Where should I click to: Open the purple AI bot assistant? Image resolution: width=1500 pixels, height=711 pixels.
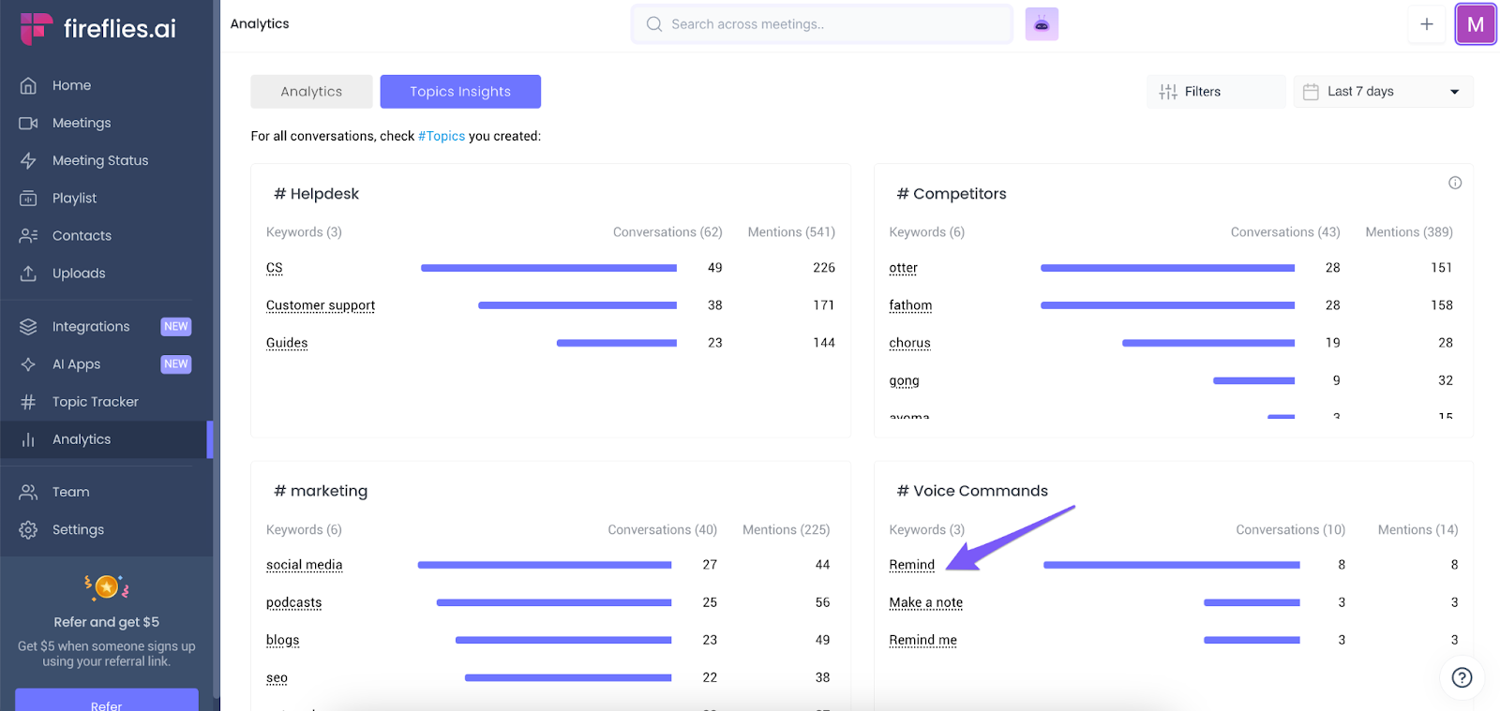[1042, 24]
